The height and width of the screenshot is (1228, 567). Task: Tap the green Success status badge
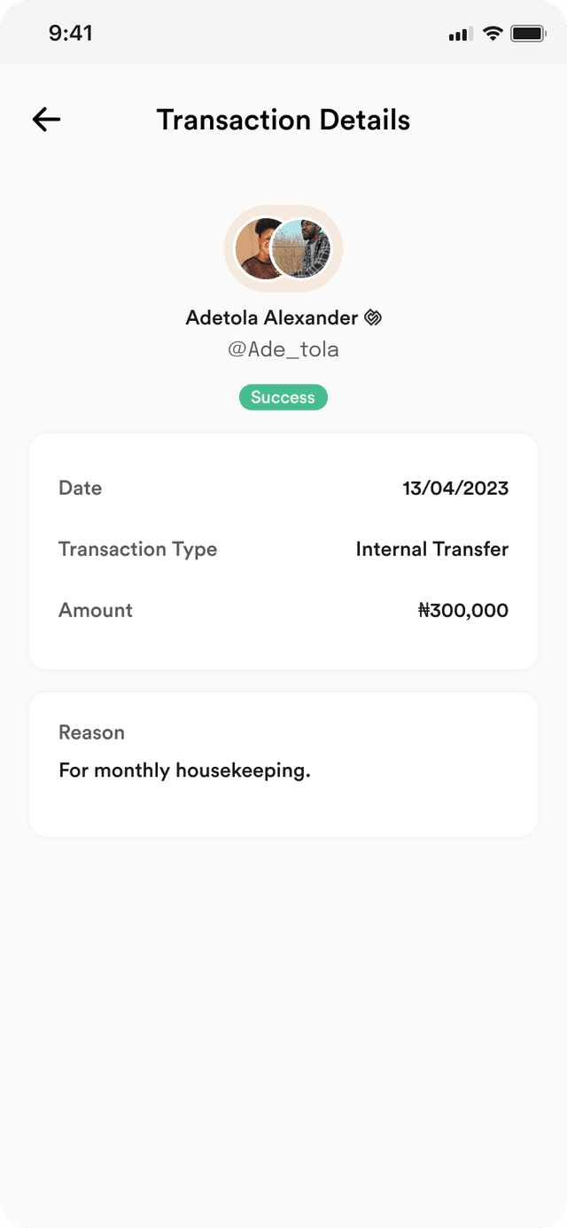(x=283, y=397)
